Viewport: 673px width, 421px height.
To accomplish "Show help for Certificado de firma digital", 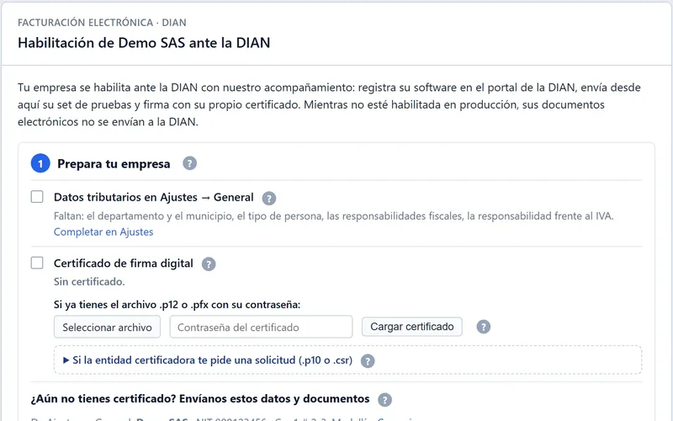I will click(x=209, y=264).
